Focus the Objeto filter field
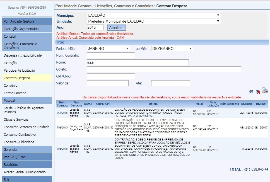This screenshot has width=270, height=182. click(x=164, y=69)
